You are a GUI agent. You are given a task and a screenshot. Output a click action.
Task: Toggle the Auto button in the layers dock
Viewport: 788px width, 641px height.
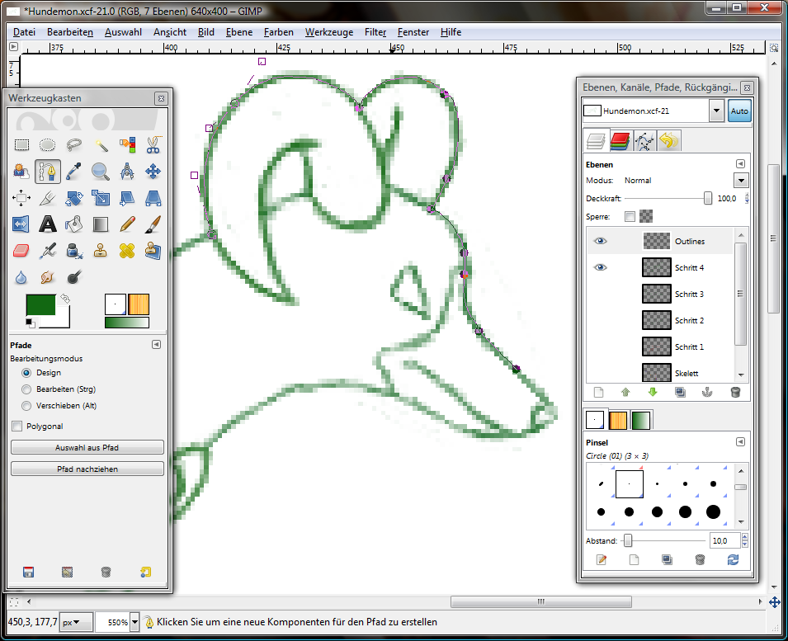tap(739, 111)
